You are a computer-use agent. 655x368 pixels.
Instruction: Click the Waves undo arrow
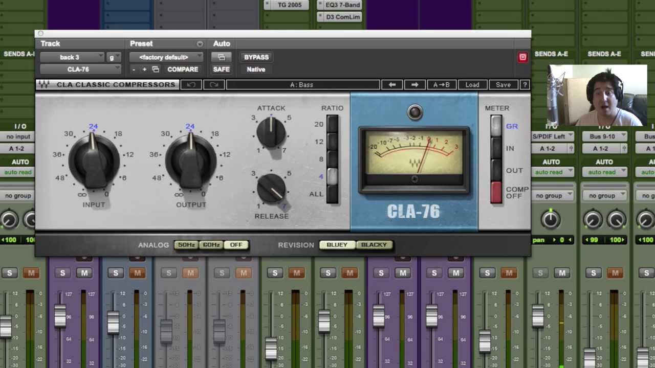click(191, 85)
